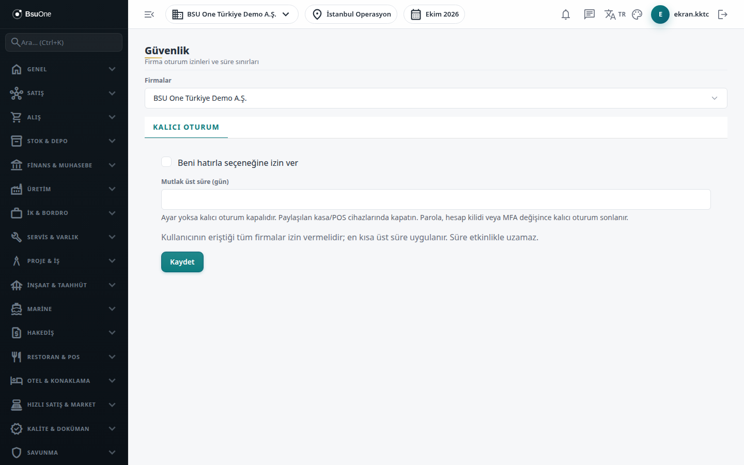Image resolution: width=744 pixels, height=465 pixels.
Task: Click the MARİNE boat icon
Action: [17, 309]
